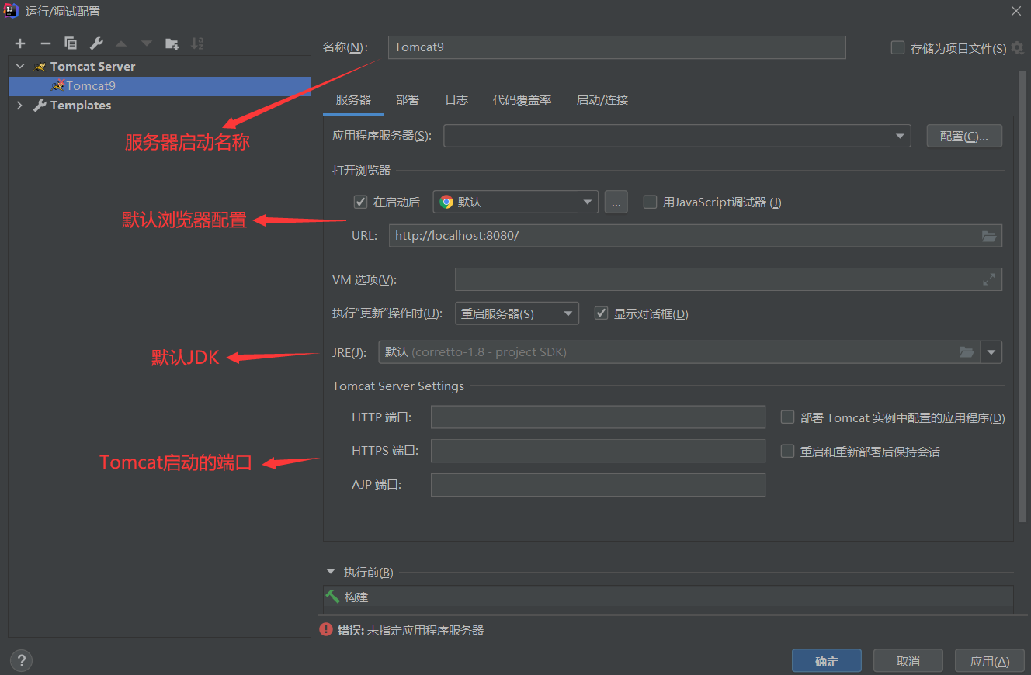This screenshot has width=1031, height=675.
Task: Expand the Templates tree node
Action: click(x=20, y=106)
